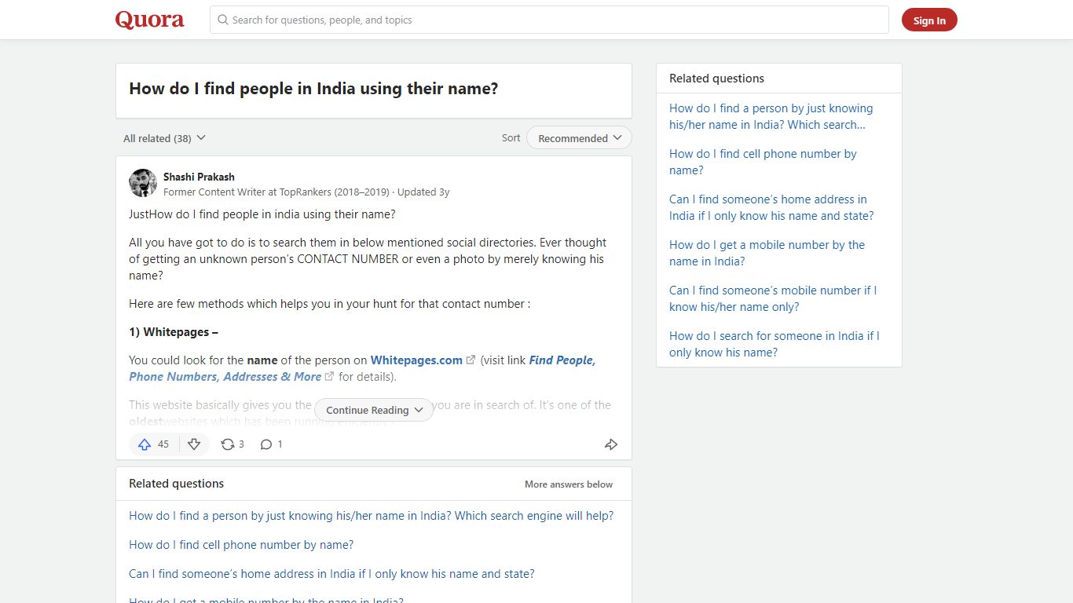
Task: Upvote Shashi Prakash's answer
Action: (145, 444)
